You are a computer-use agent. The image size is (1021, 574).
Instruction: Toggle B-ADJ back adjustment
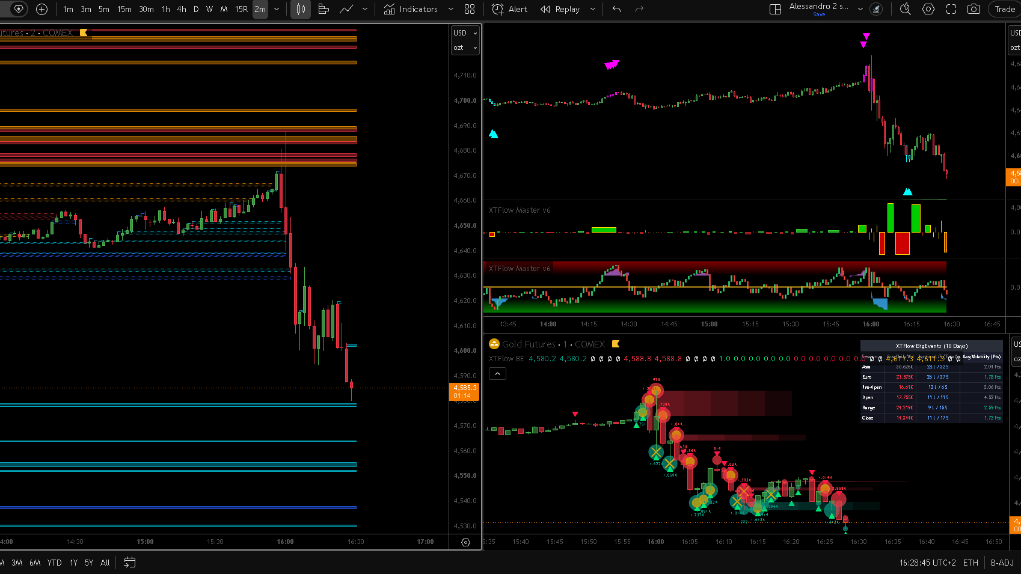click(x=1002, y=563)
